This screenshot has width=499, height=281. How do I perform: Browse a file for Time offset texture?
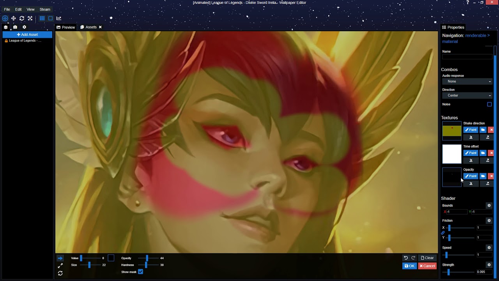tap(483, 153)
